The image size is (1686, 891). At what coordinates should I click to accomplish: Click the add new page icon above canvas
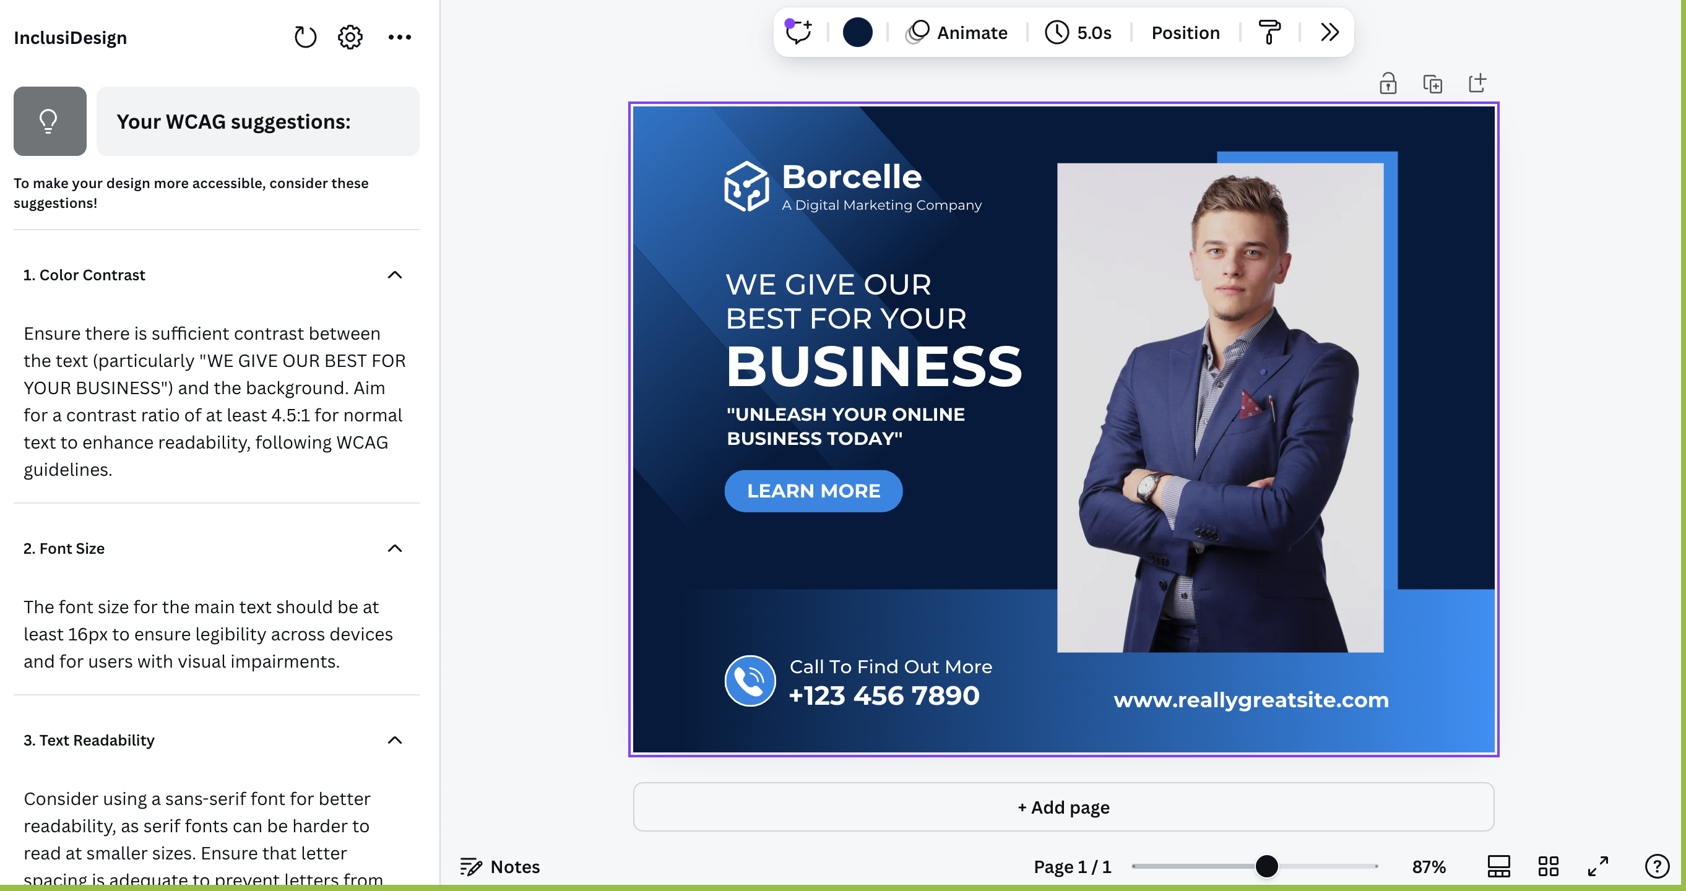click(x=1477, y=84)
